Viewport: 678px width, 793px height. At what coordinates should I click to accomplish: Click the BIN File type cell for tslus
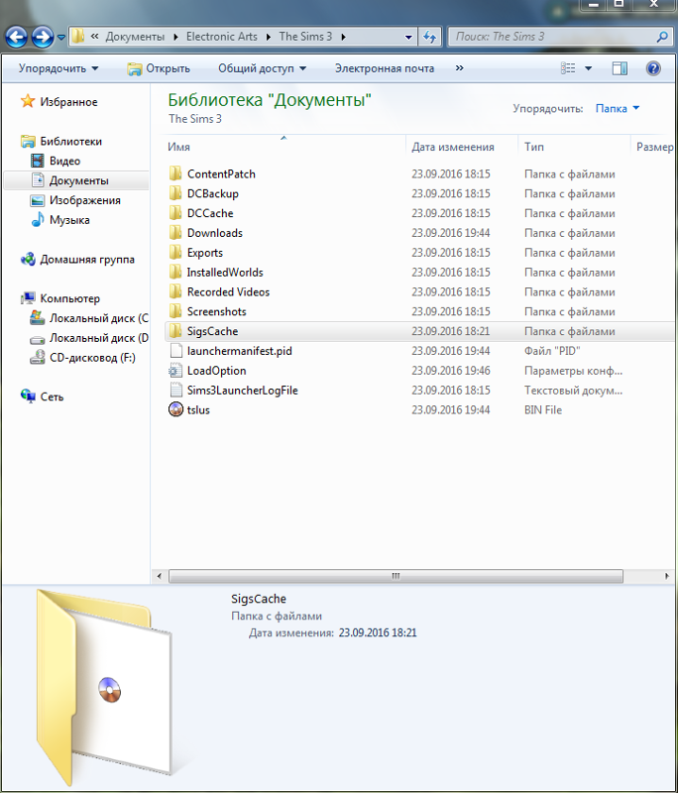(x=543, y=410)
